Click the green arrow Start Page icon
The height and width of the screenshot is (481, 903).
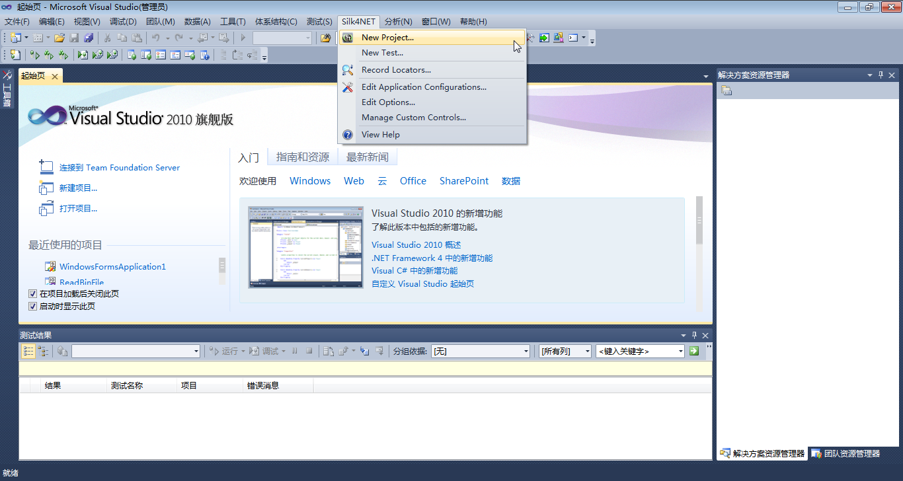(x=544, y=38)
